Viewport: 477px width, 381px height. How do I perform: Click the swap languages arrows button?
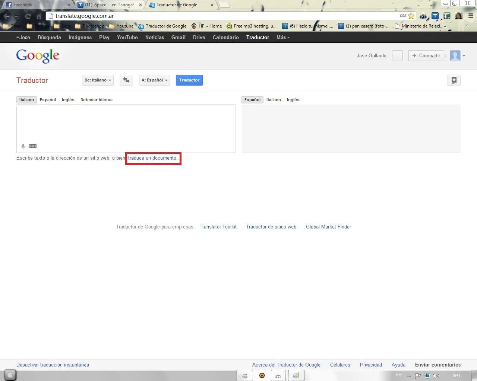(126, 80)
